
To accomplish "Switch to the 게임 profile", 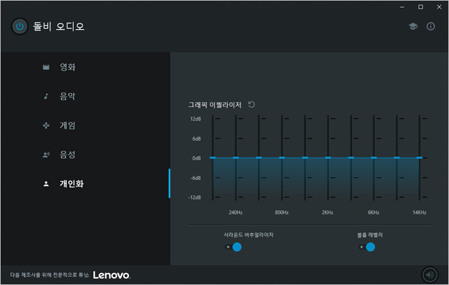I will coord(67,125).
